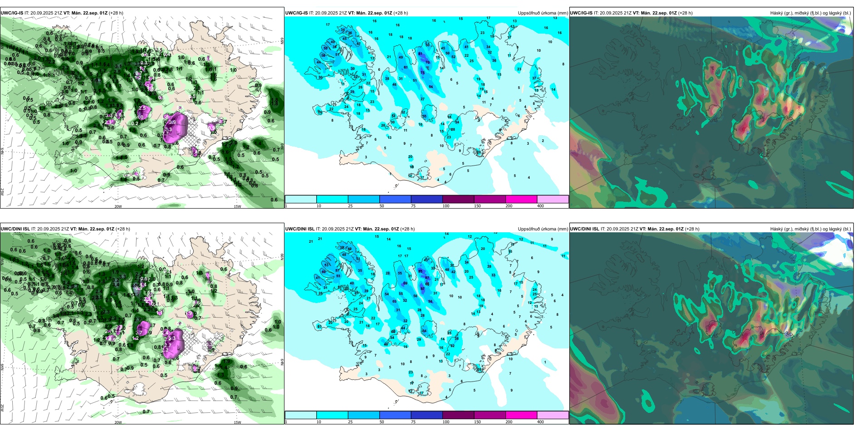
Task: Pick the above-400 mm light pink swatch in DINI ISL legend
Action: click(x=553, y=415)
